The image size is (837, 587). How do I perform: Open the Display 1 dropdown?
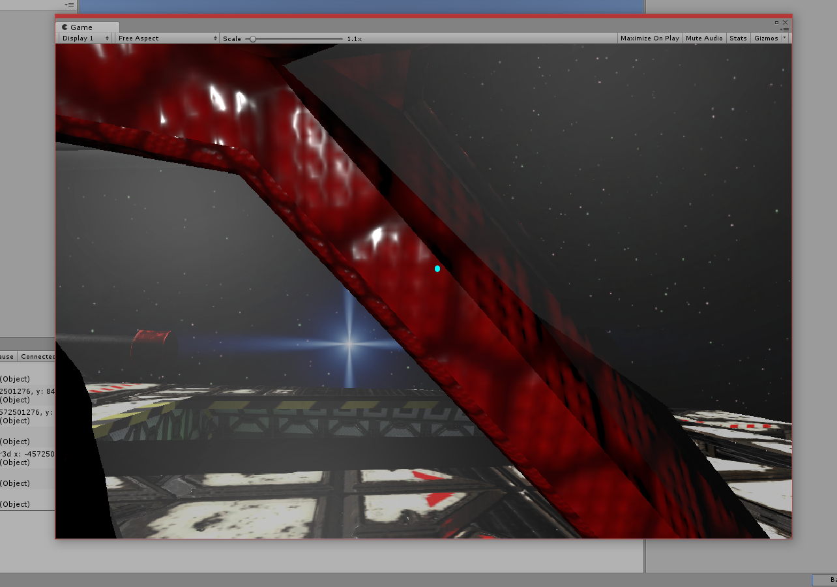(x=85, y=38)
